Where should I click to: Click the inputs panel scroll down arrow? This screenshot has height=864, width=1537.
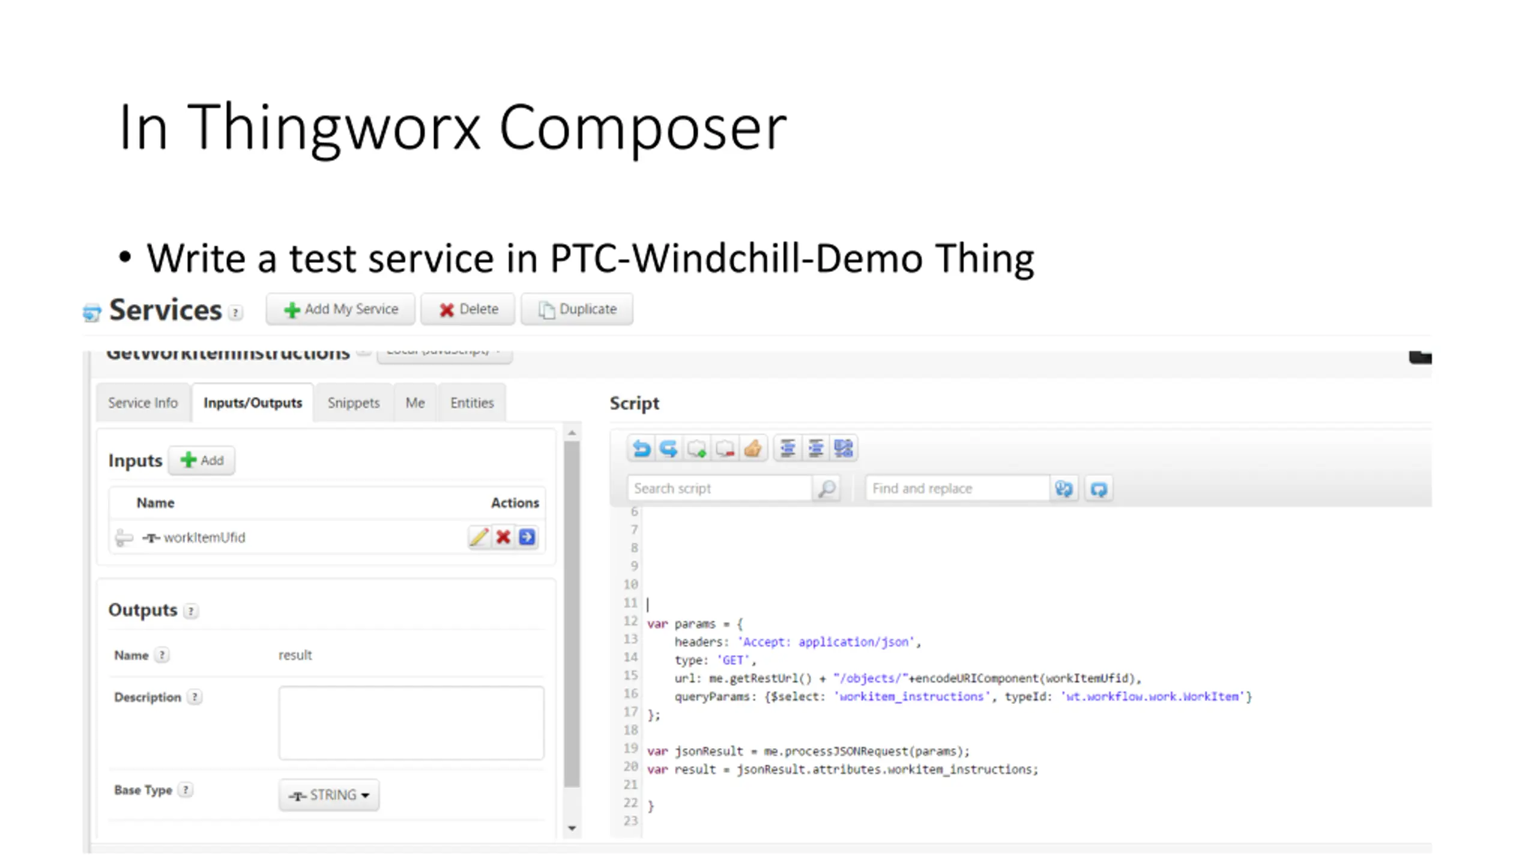[572, 829]
